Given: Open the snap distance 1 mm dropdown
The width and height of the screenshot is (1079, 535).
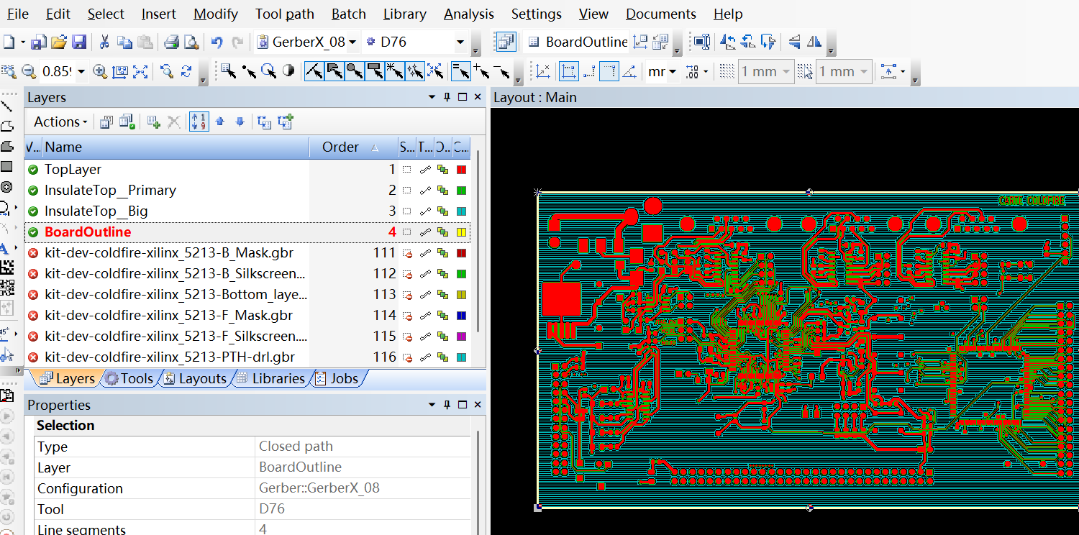Looking at the screenshot, I should tap(863, 71).
